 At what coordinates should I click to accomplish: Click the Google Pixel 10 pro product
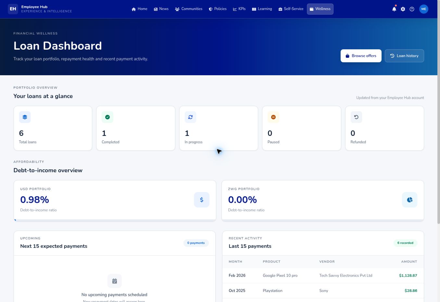280,276
